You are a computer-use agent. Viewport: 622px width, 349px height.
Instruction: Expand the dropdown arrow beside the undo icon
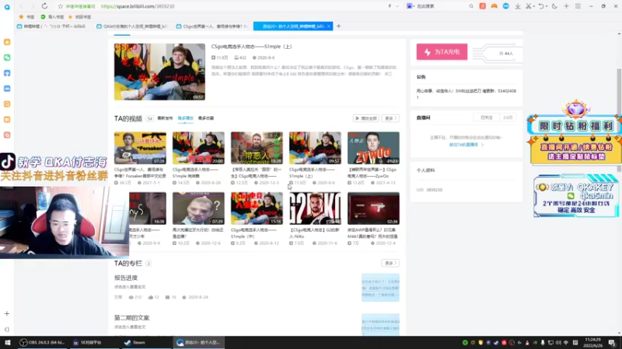[547, 6]
